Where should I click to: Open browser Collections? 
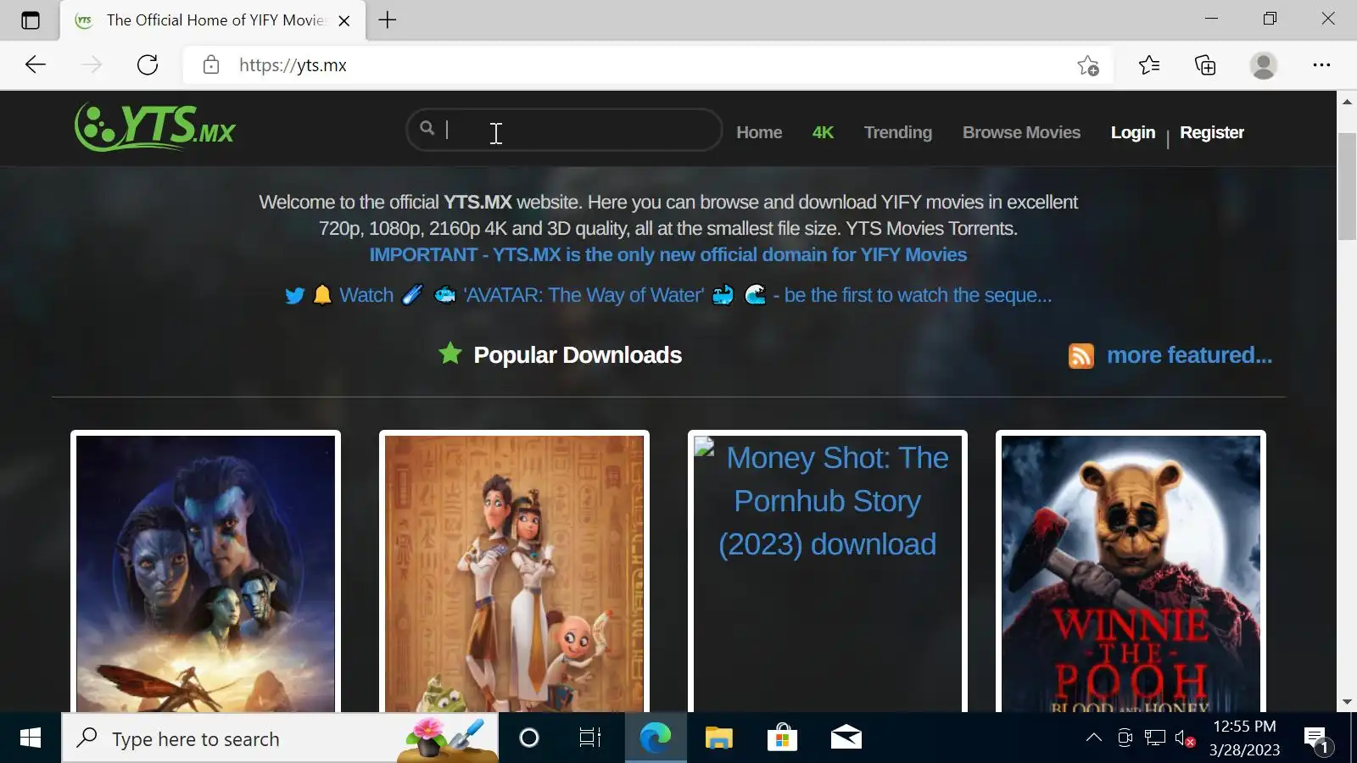[x=1205, y=65]
